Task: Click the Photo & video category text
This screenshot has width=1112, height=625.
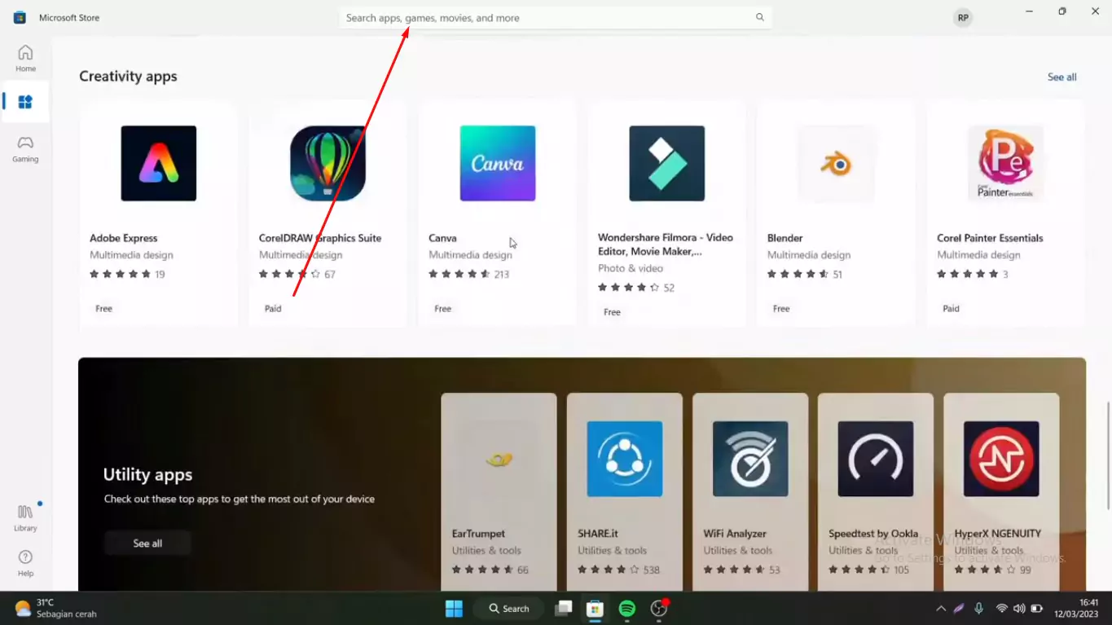Action: pos(631,268)
